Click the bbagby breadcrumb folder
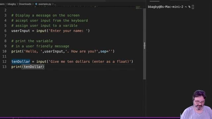 [x=12, y=4]
